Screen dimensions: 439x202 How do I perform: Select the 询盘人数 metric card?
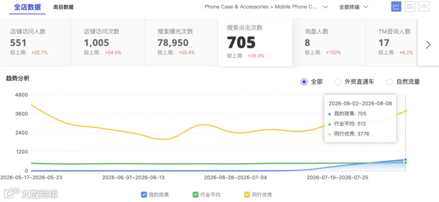click(x=329, y=42)
